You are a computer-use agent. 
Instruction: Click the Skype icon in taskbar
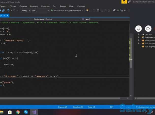(26, 112)
